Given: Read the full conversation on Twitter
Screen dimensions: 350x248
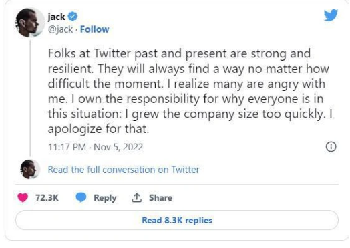Looking at the screenshot, I should tap(124, 170).
